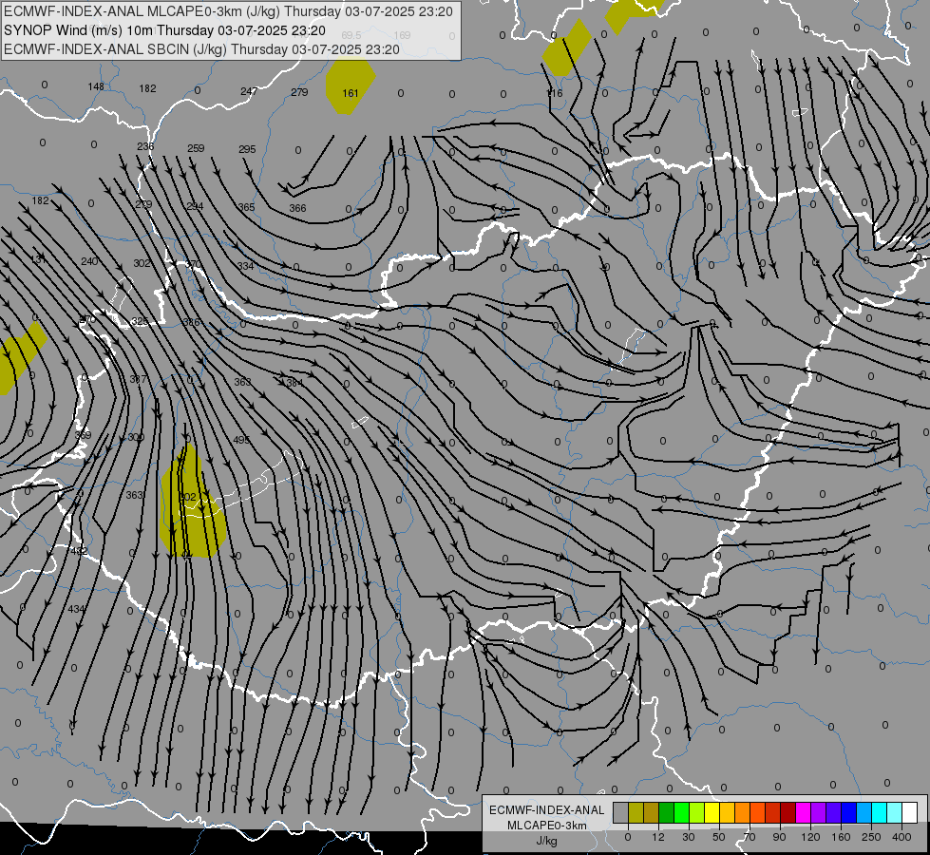Click the map value '434'

pyautogui.click(x=77, y=609)
